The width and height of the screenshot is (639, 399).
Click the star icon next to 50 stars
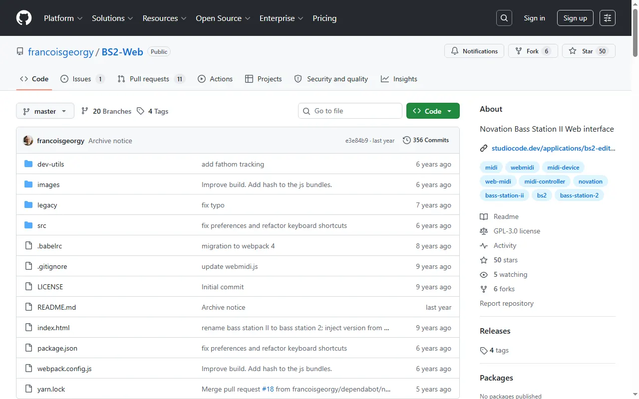tap(484, 260)
